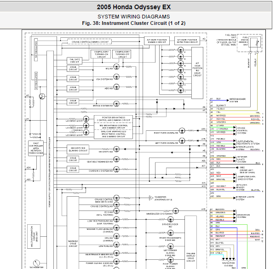The image size is (276, 269).
Task: Click the 'WARNING DRIVE CIRCUIT' label
Action: [x=73, y=244]
